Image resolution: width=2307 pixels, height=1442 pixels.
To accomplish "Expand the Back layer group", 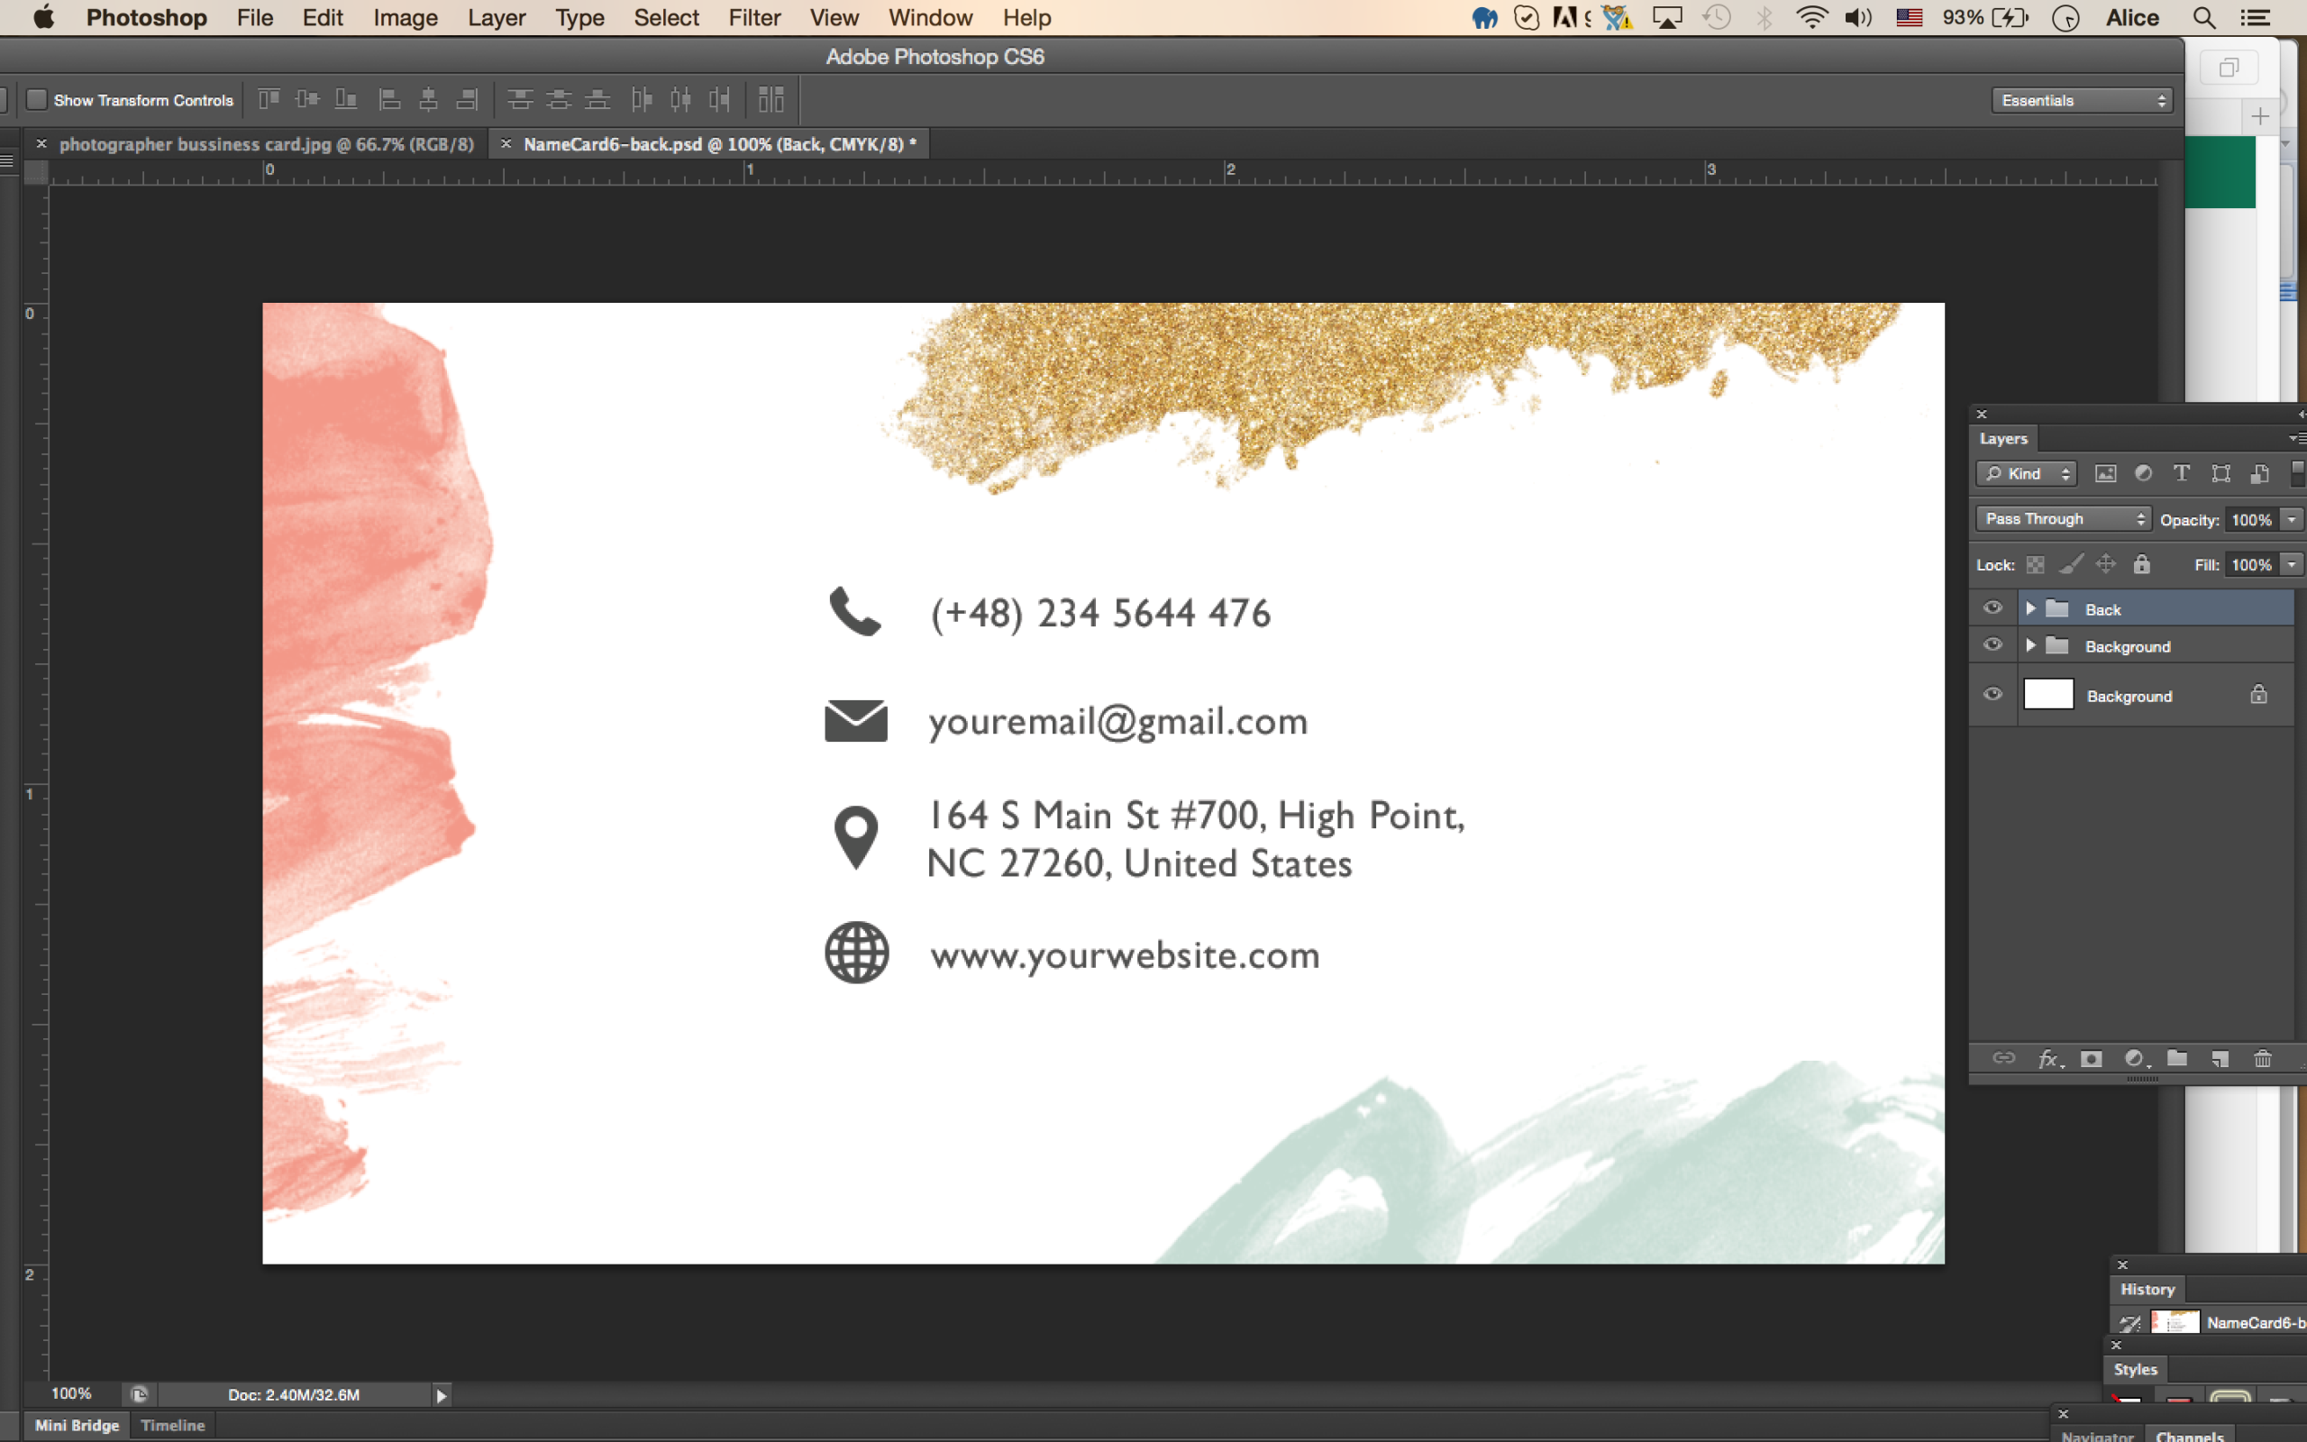I will [x=2030, y=608].
